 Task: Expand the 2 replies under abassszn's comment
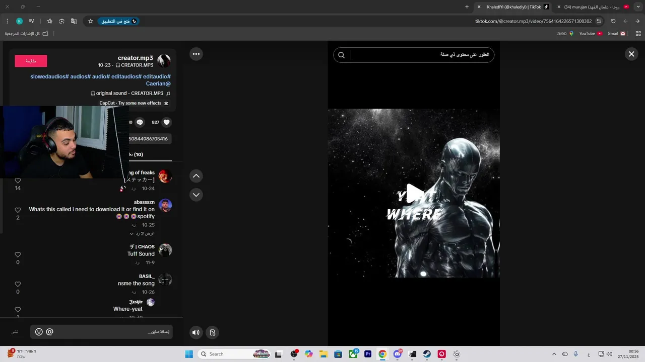pyautogui.click(x=142, y=234)
